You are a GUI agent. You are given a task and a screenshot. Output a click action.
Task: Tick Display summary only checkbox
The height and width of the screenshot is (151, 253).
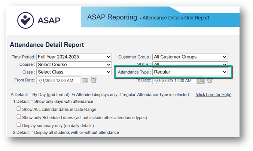19,125
